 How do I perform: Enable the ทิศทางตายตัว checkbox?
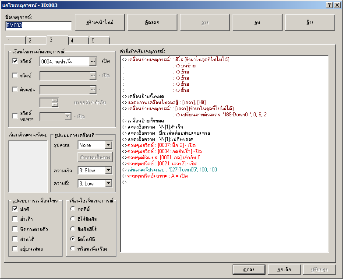coord(15,229)
